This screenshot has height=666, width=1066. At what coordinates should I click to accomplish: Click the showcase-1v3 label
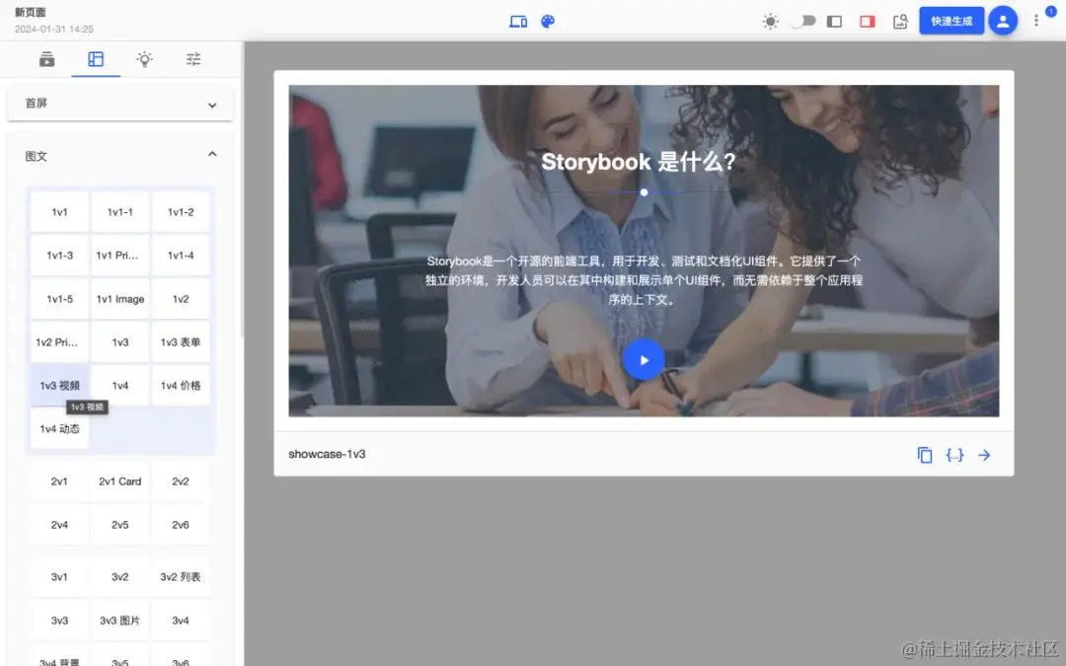point(327,454)
